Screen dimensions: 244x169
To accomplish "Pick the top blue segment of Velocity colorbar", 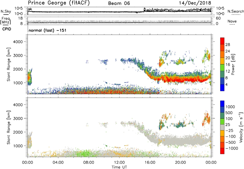I will click(x=222, y=104).
